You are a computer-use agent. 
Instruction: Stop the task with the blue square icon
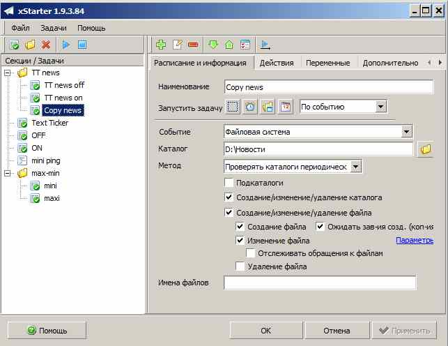tap(82, 45)
